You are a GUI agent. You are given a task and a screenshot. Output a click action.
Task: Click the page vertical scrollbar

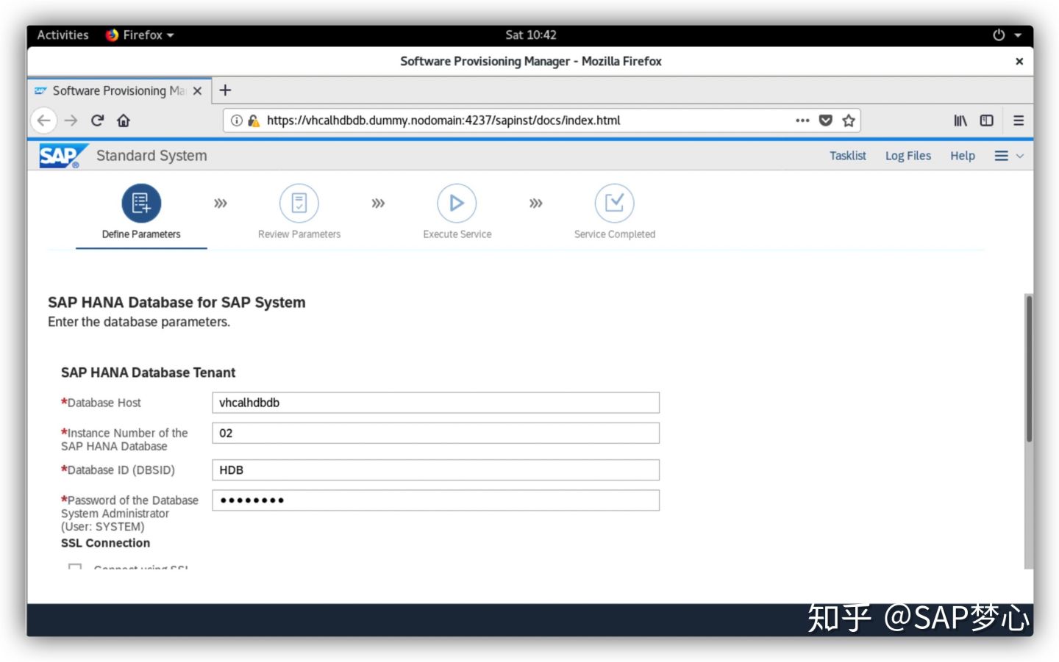coord(1029,367)
